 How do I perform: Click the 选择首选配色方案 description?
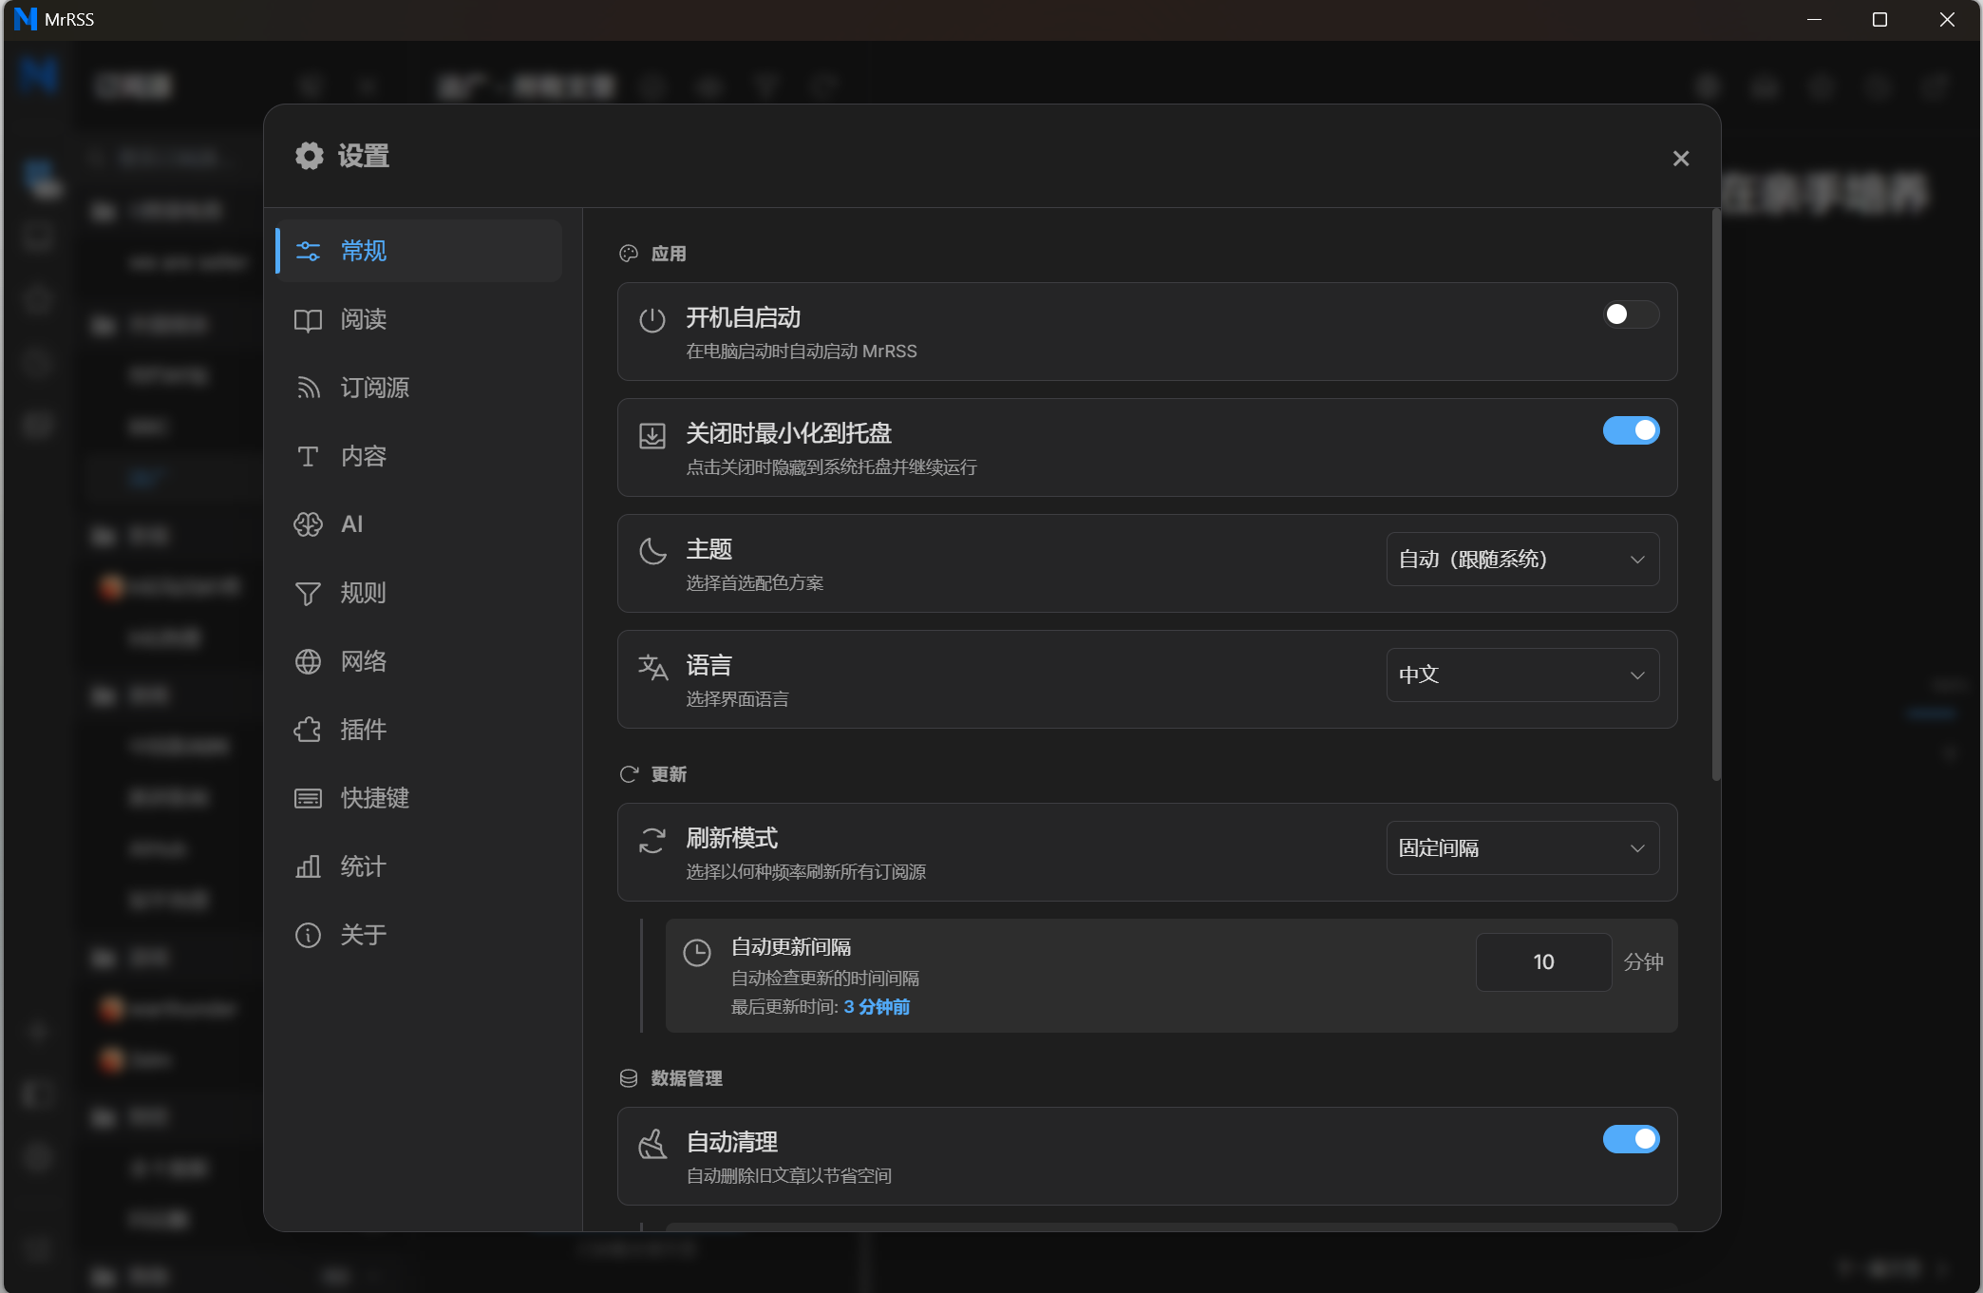click(x=755, y=583)
